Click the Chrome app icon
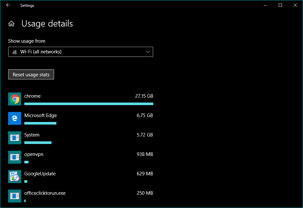 [x=14, y=99]
